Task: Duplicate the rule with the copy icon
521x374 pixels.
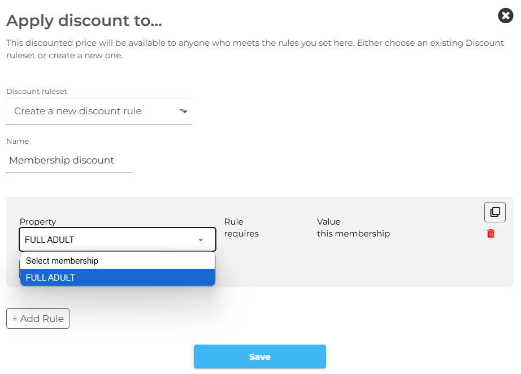Action: 495,212
